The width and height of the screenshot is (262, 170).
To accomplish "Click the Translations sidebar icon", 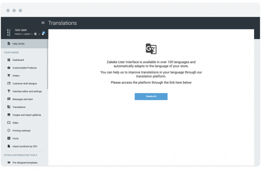I will (9, 107).
